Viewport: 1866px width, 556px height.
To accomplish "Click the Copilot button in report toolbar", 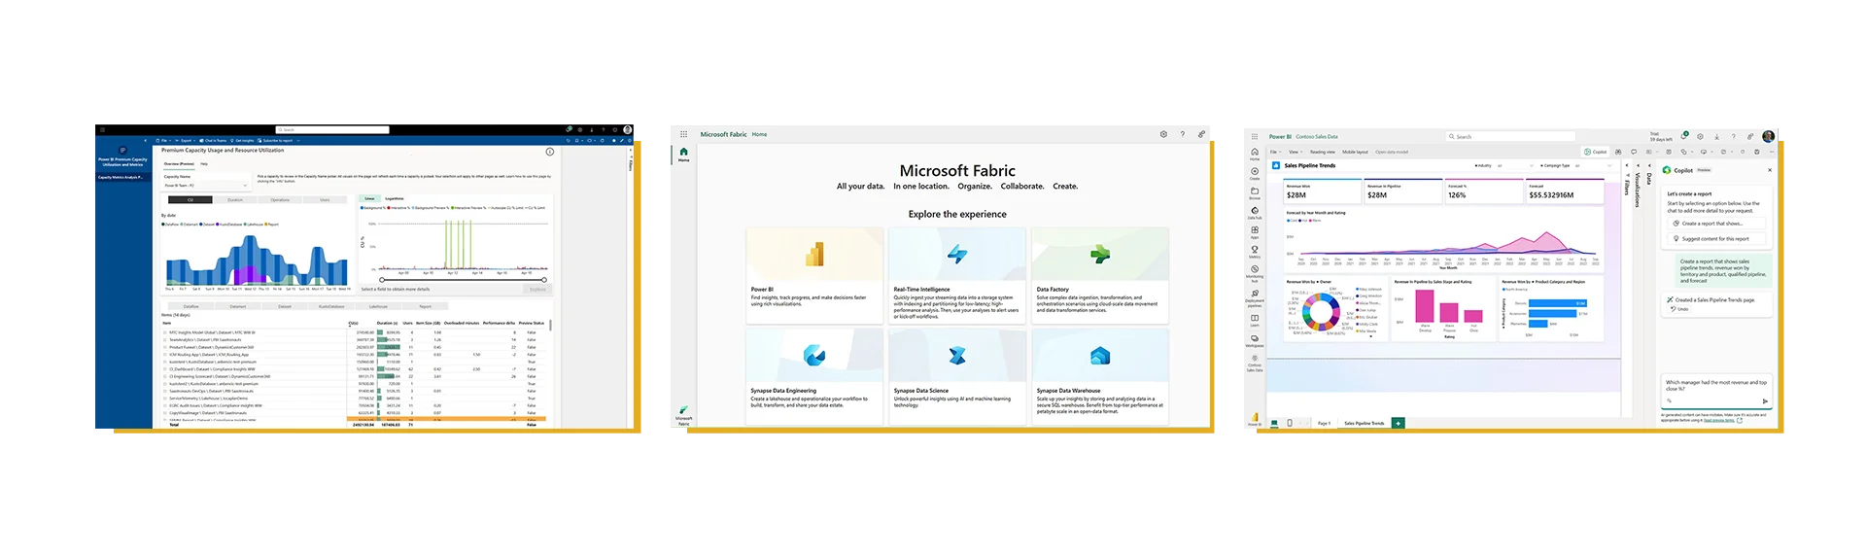I will click(1594, 152).
